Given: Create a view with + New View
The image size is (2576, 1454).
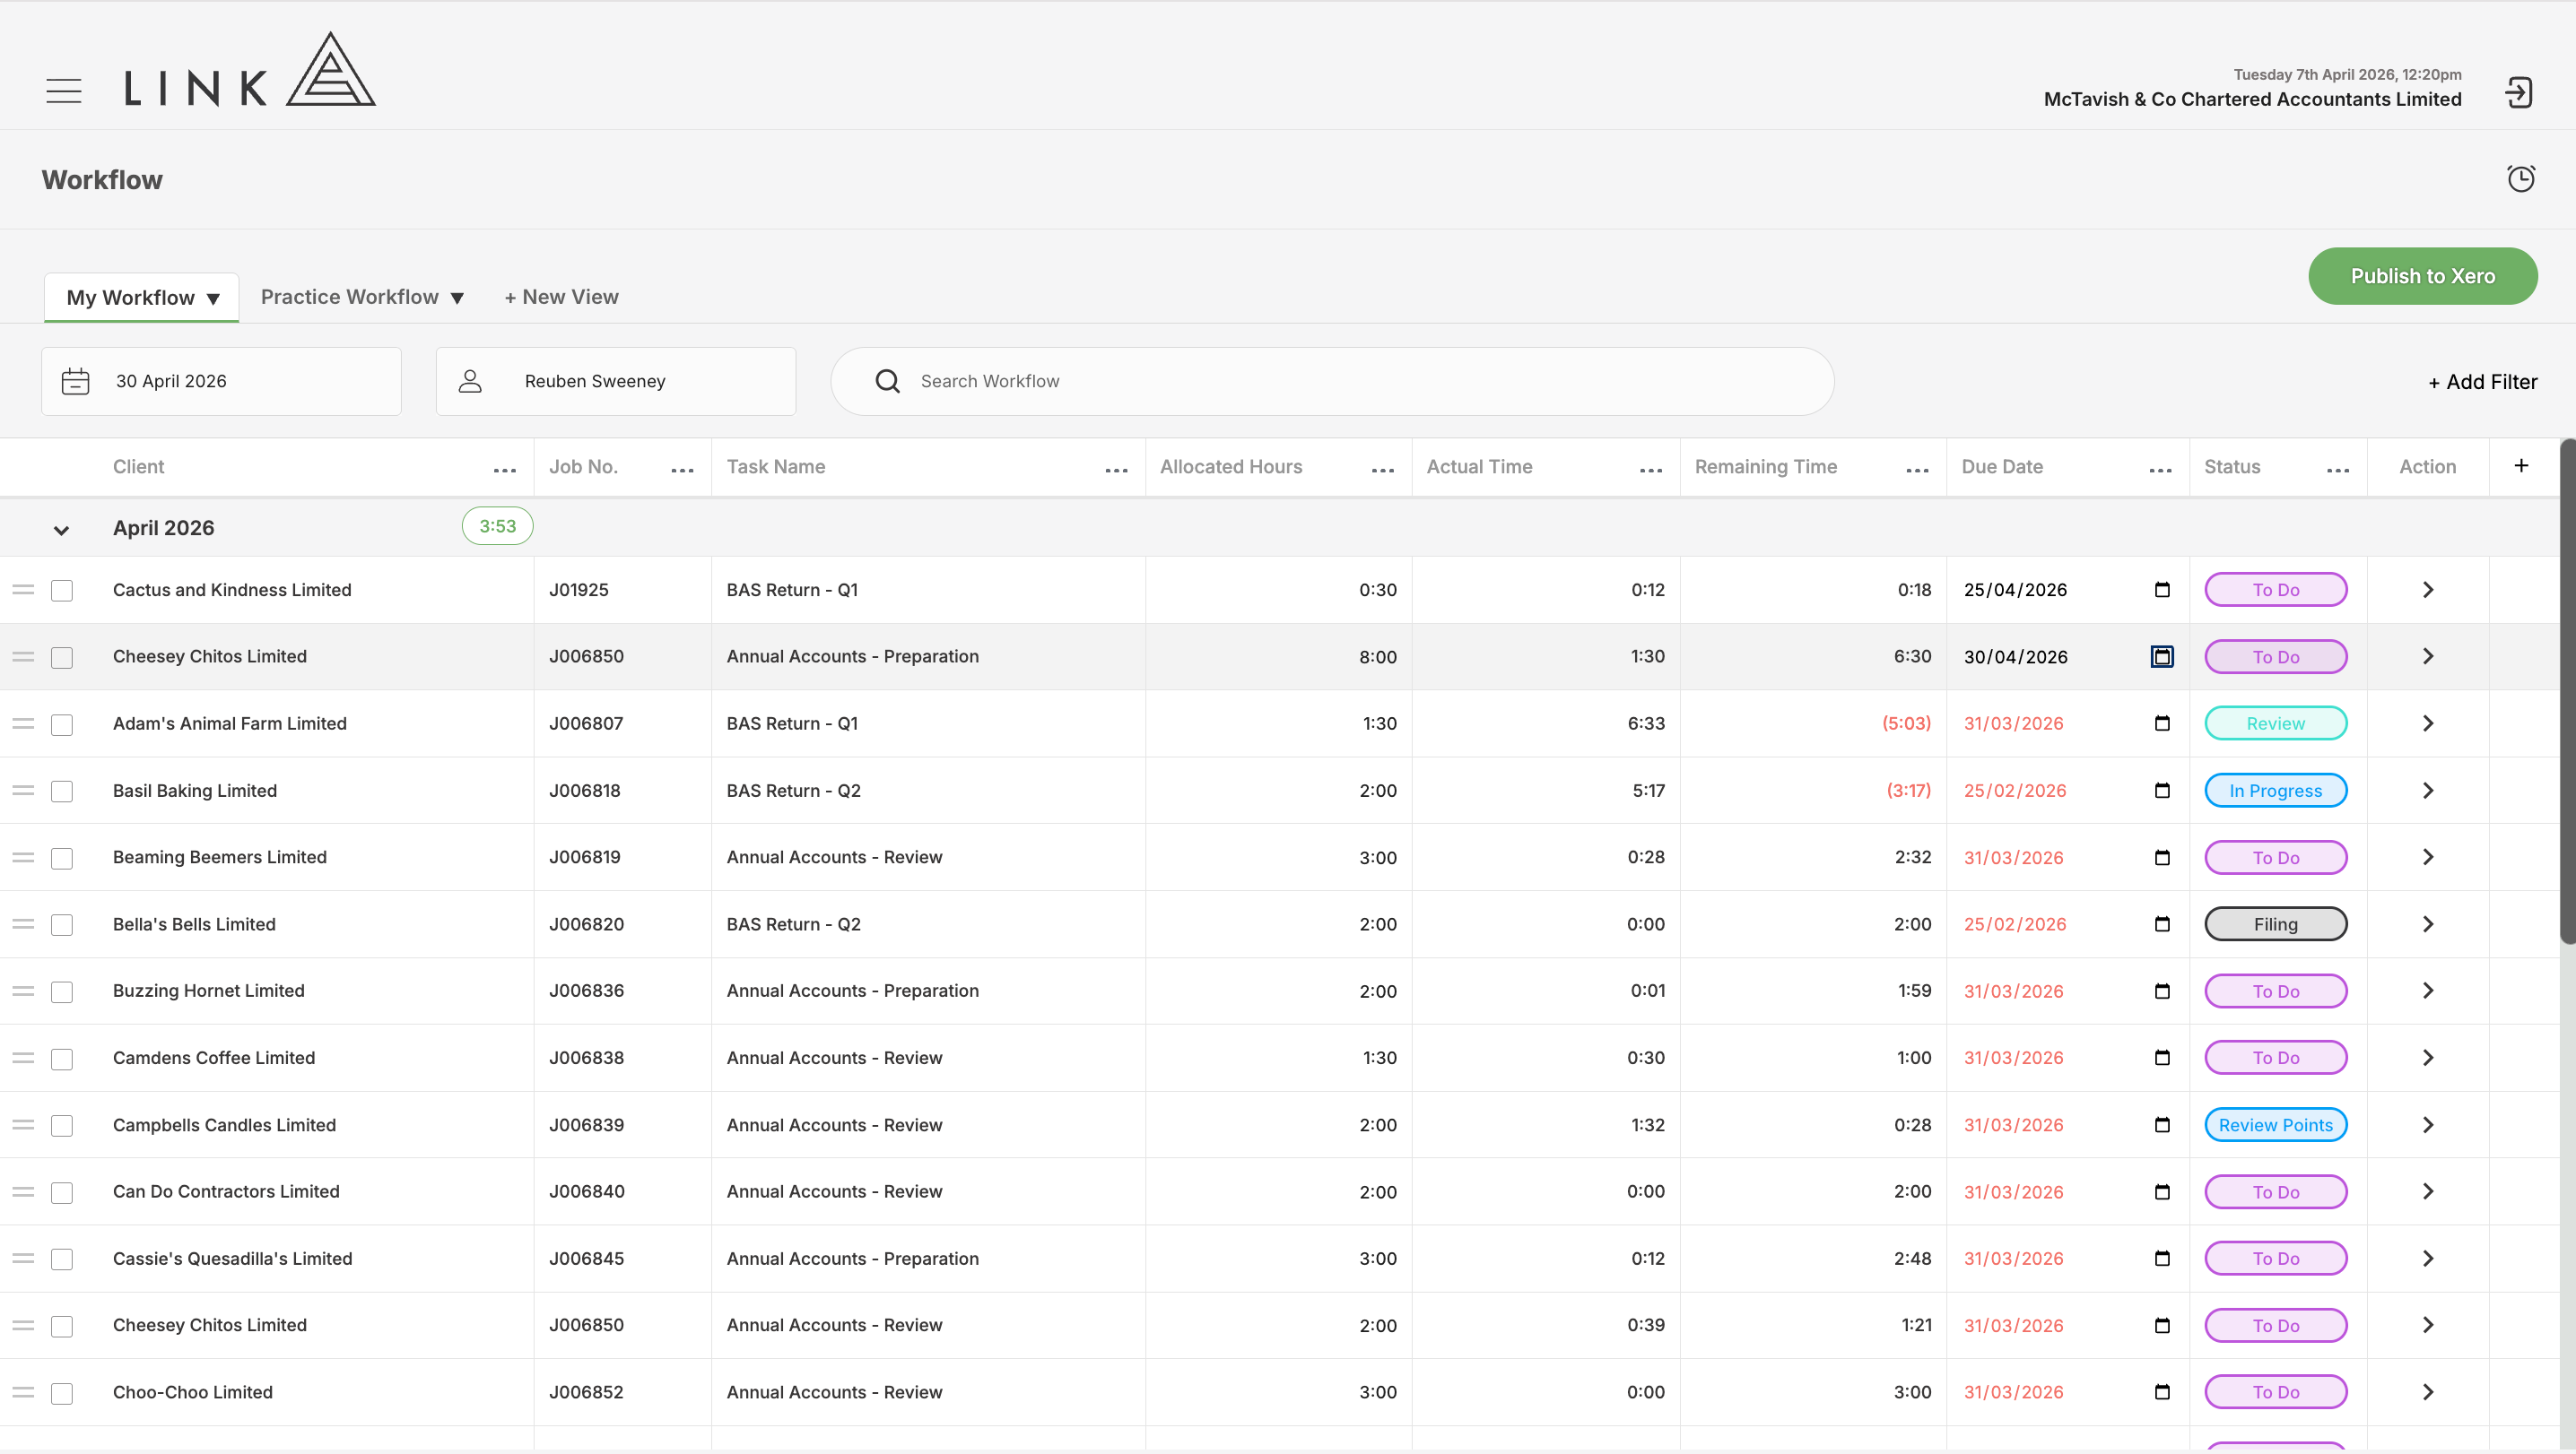Looking at the screenshot, I should click(x=561, y=297).
